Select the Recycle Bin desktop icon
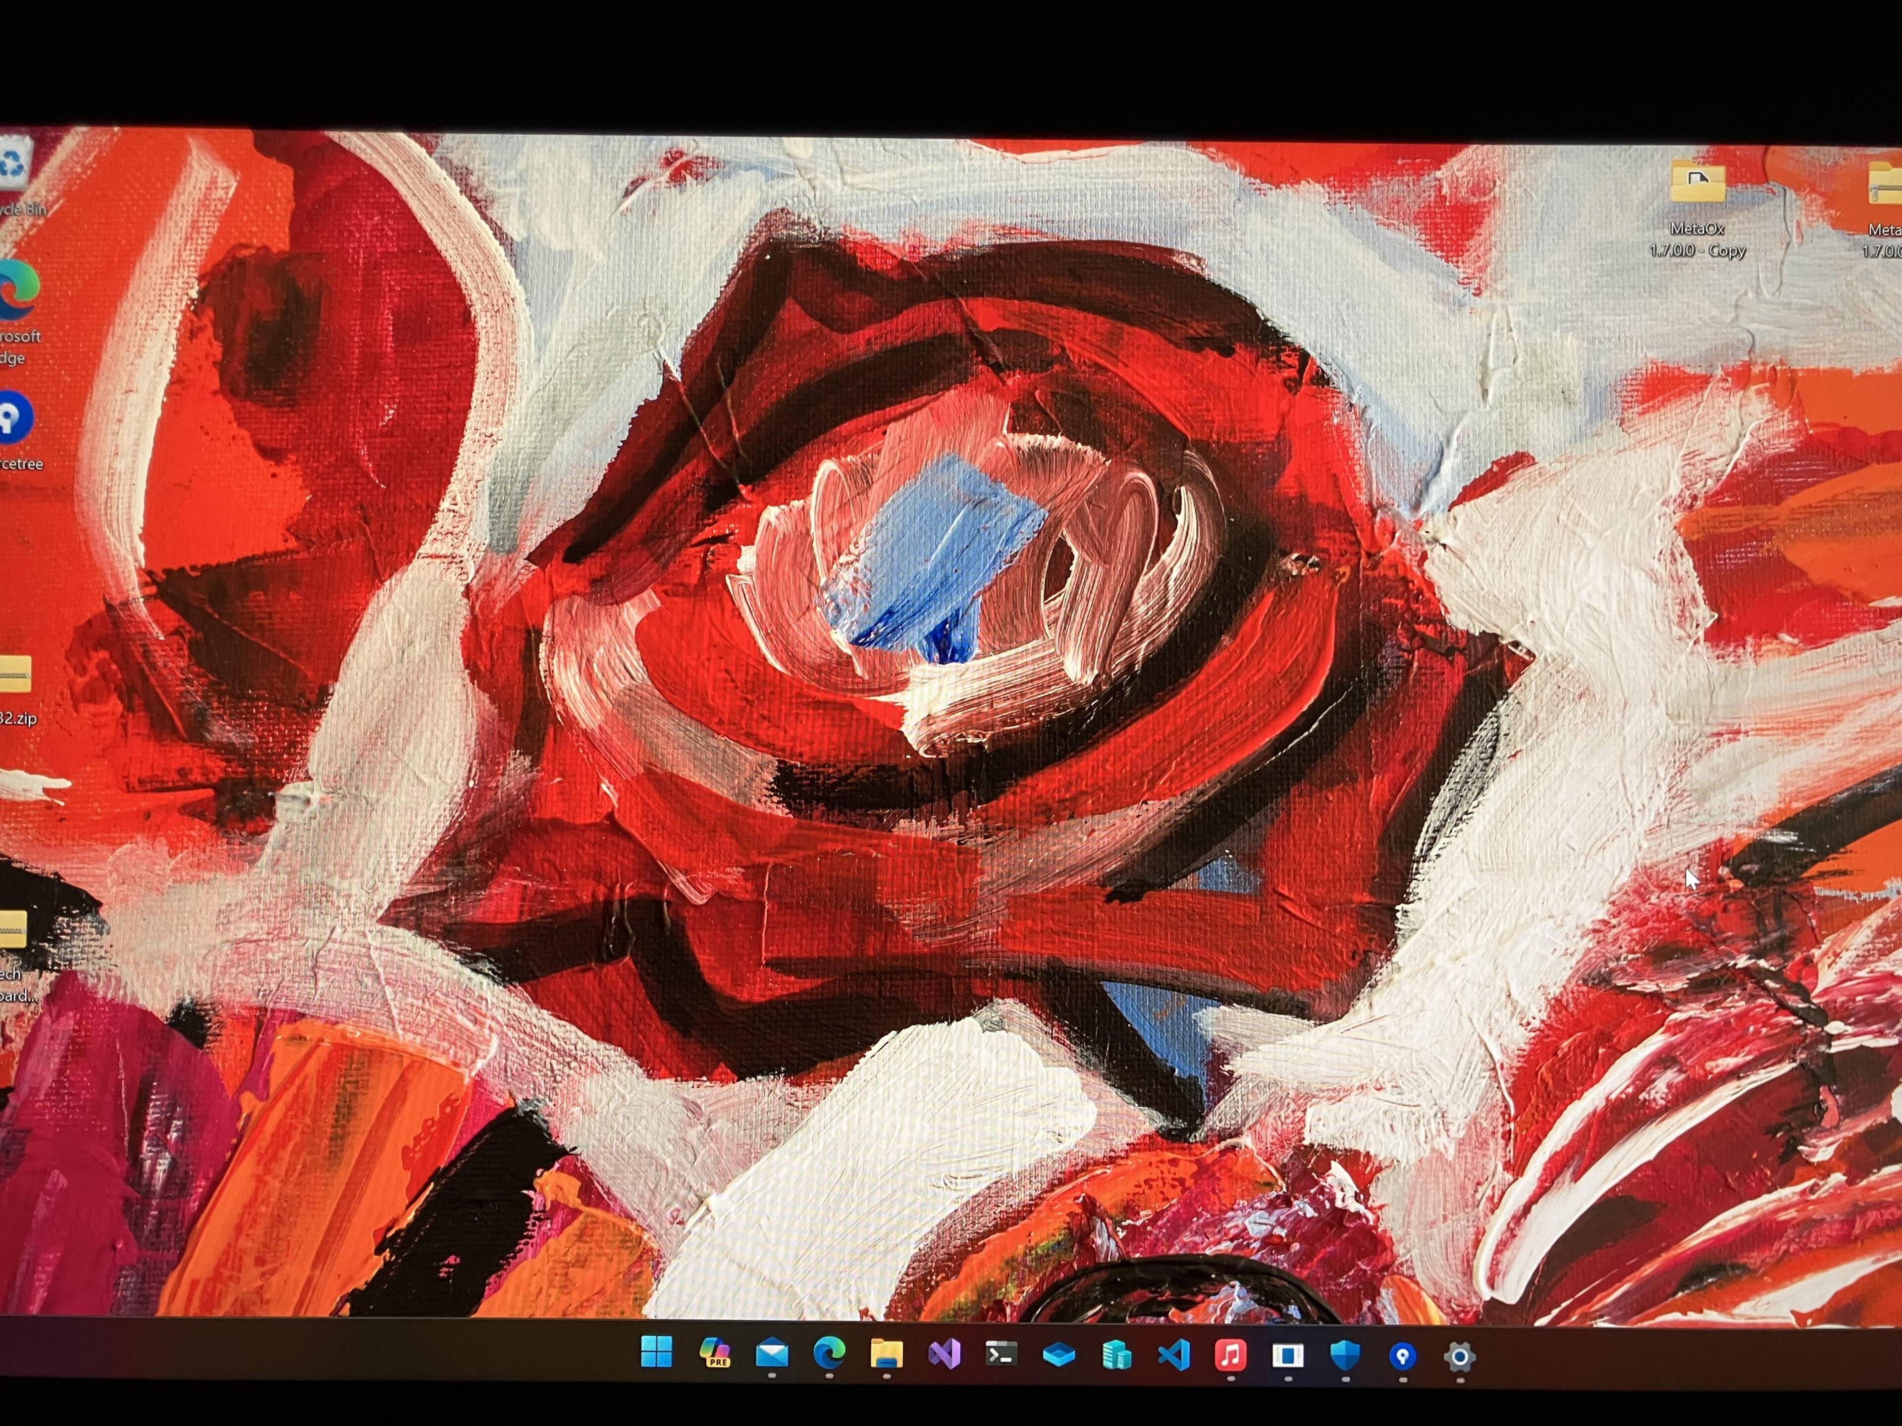The width and height of the screenshot is (1902, 1426). (x=15, y=168)
